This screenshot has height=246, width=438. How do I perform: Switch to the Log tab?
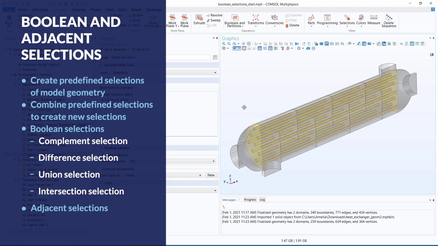click(x=262, y=200)
